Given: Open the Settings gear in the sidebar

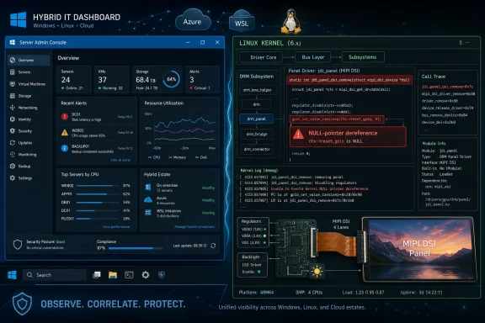Looking at the screenshot, I should [x=13, y=178].
